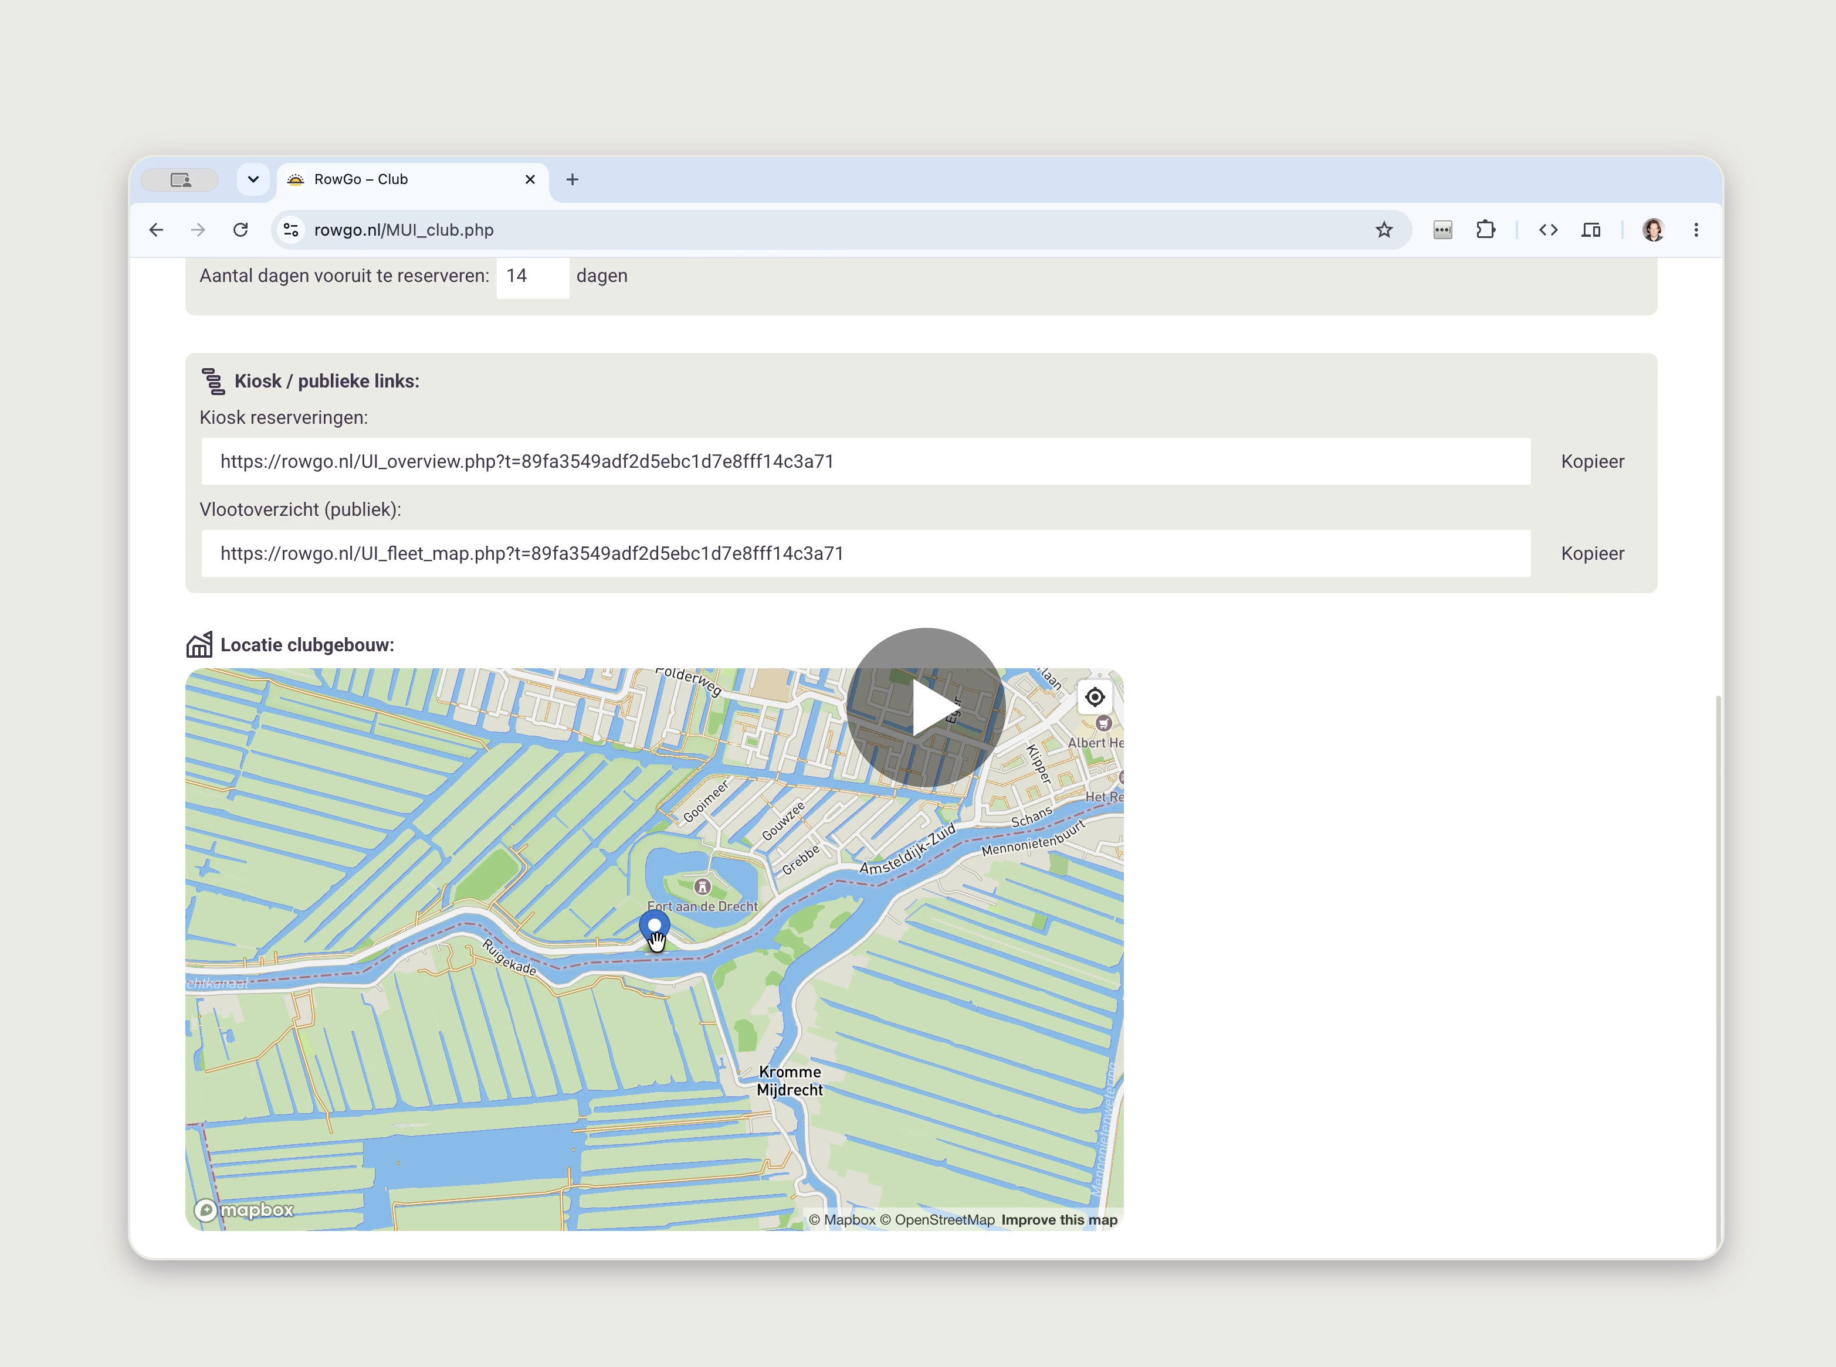The height and width of the screenshot is (1367, 1836).
Task: Click the Kiosk / publieke links heading icon
Action: point(213,382)
